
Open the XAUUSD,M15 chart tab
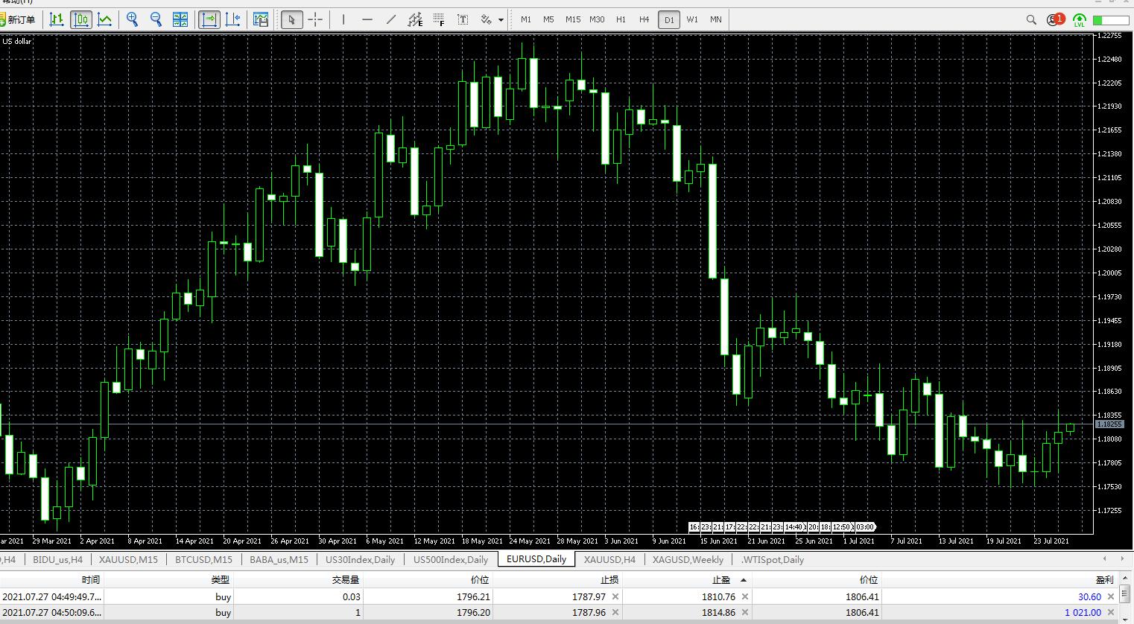(129, 559)
